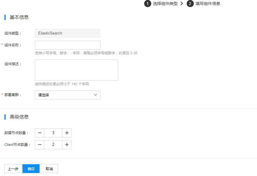Image resolution: width=257 pixels, height=176 pixels.
Task: Click into the 组件描述 text area
Action: tap(77, 70)
